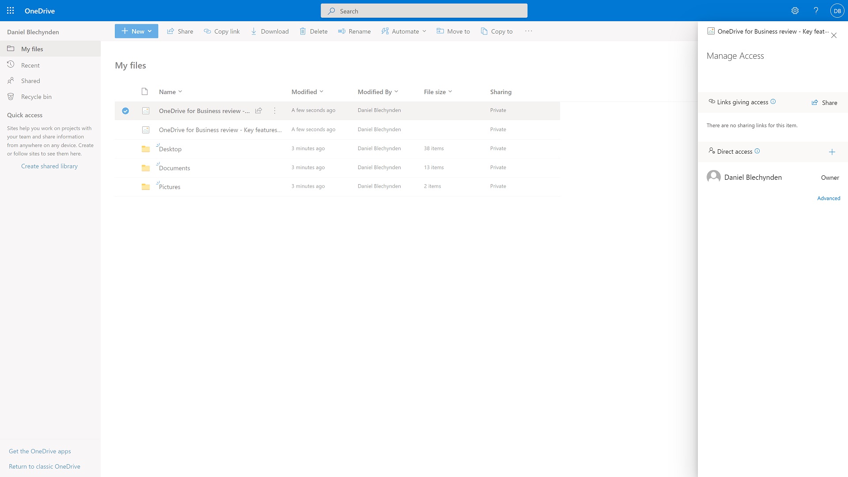
Task: Click the share link icon next to selected file
Action: (258, 110)
